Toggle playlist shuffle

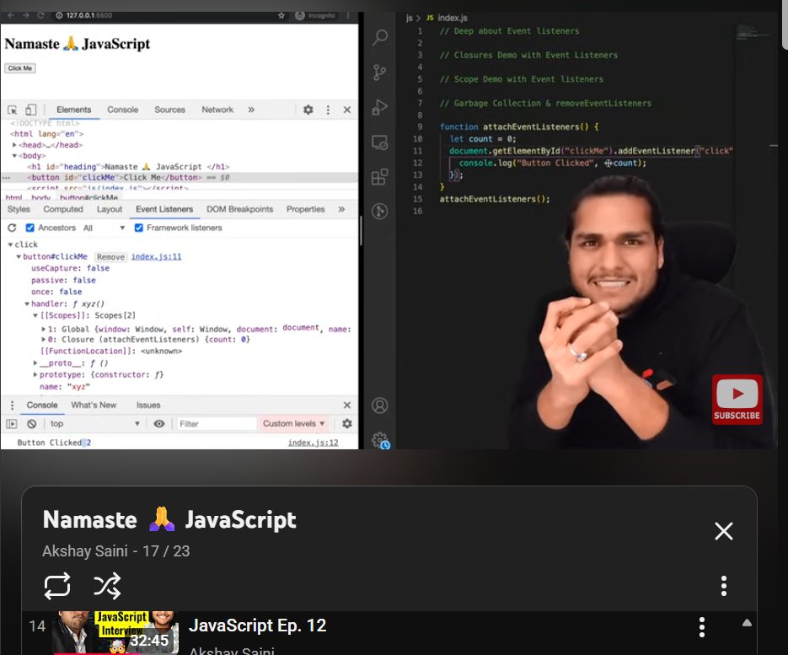(107, 586)
